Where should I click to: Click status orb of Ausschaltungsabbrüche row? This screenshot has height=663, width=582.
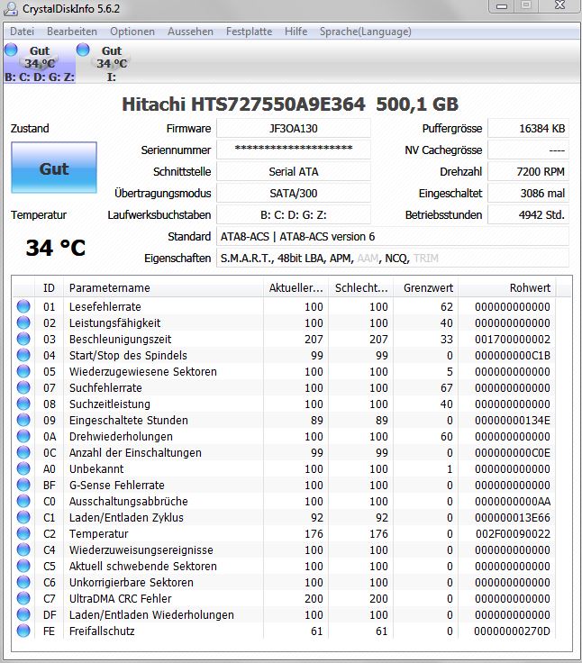tap(23, 501)
